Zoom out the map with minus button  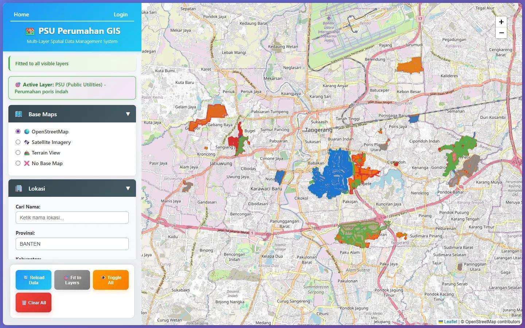tap(501, 33)
